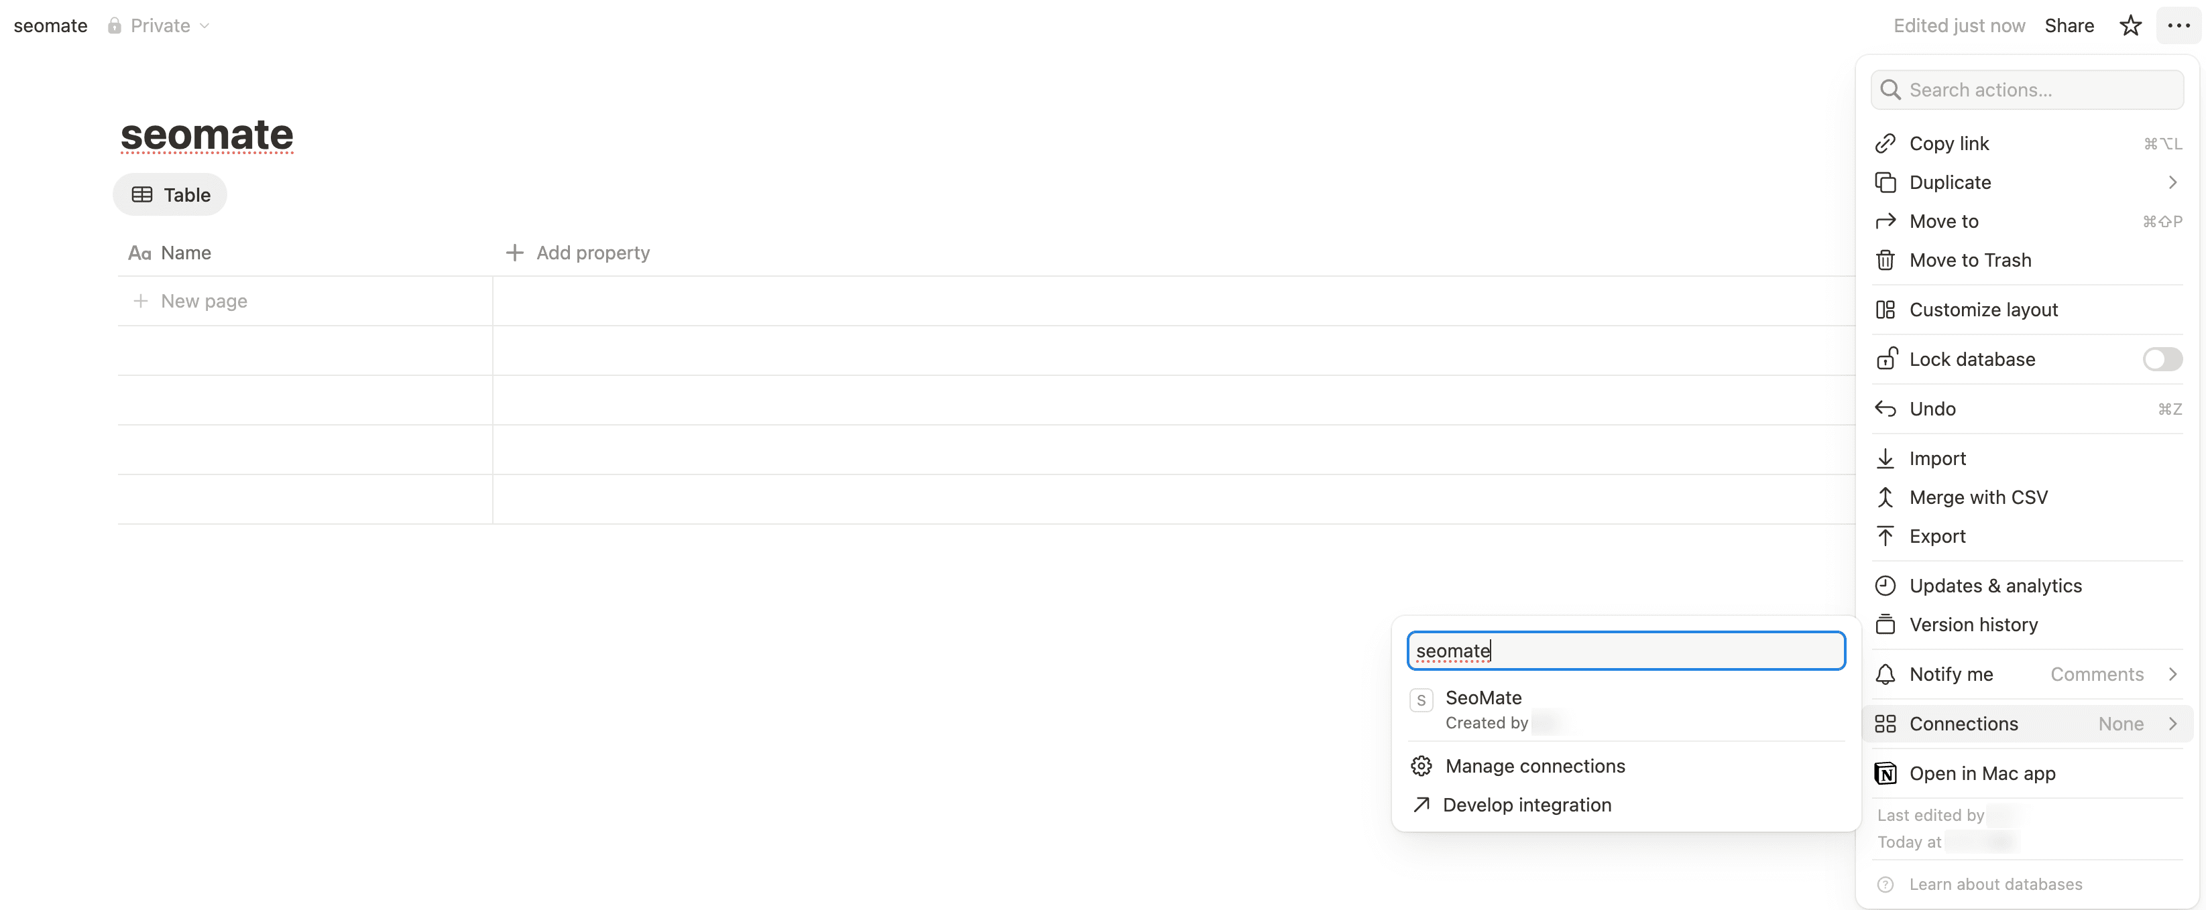2206x910 pixels.
Task: Click Develop integration
Action: 1527,804
